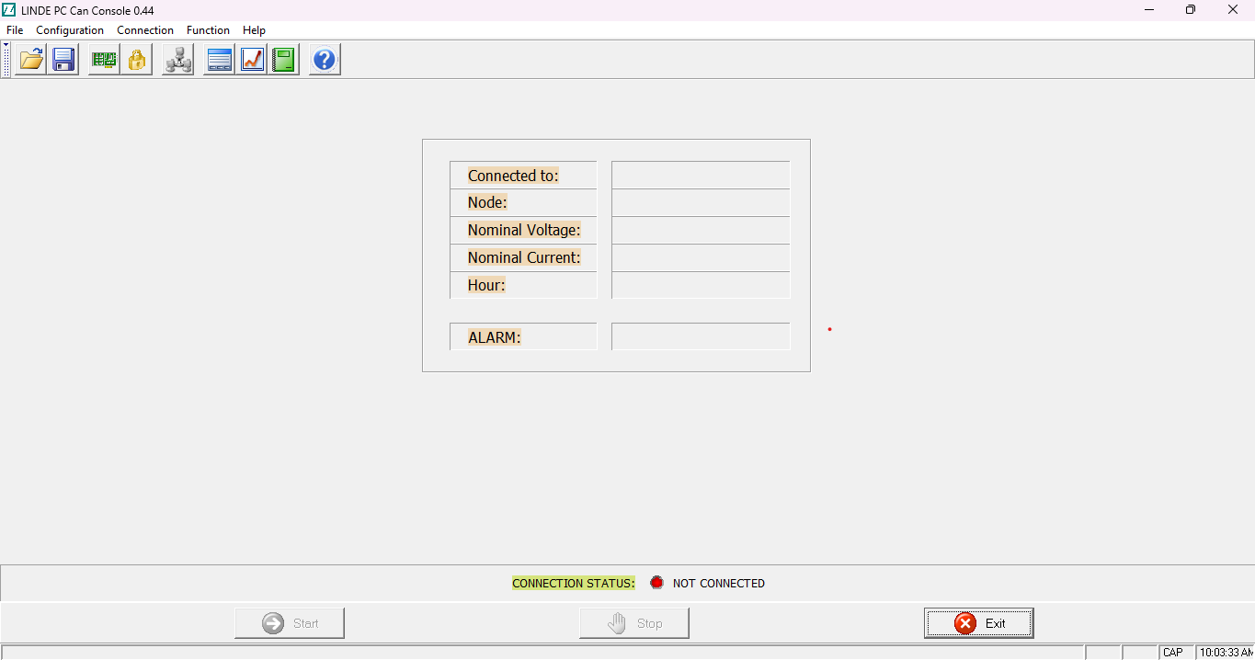Click the Stop button
Image resolution: width=1255 pixels, height=660 pixels.
click(634, 623)
